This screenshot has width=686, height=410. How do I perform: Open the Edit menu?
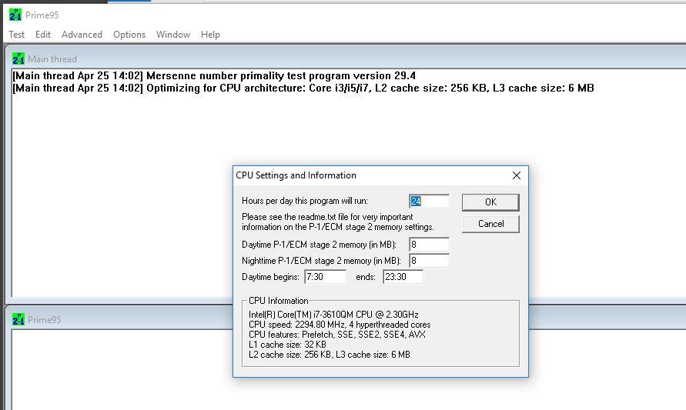pos(43,35)
